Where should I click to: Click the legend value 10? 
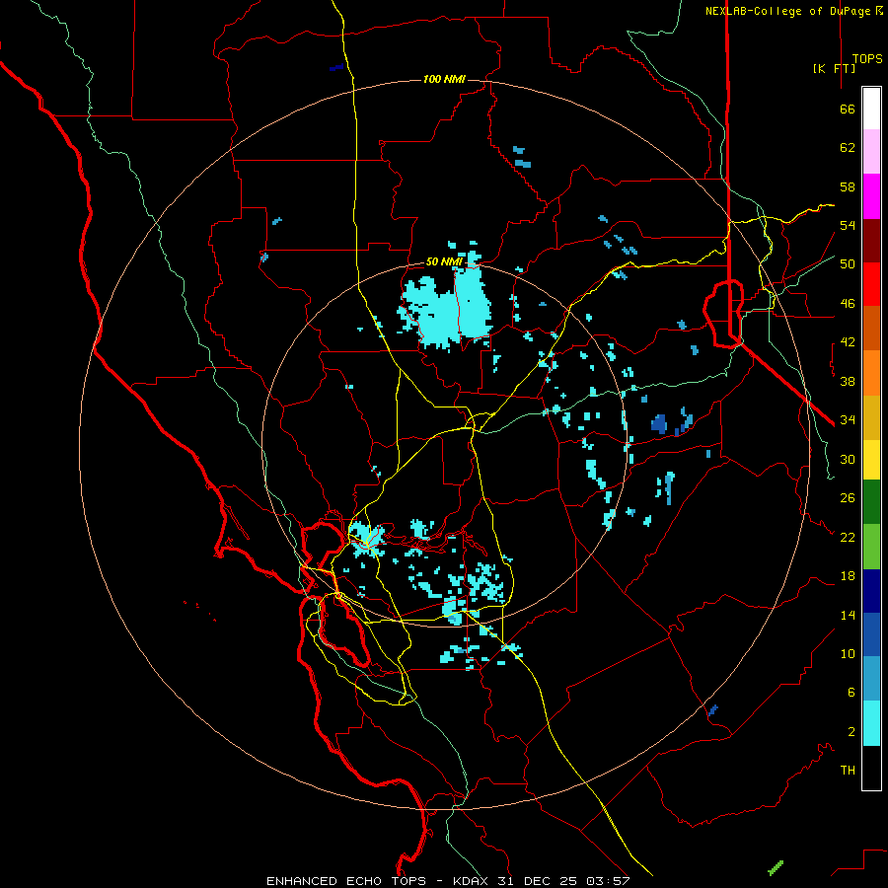point(848,653)
